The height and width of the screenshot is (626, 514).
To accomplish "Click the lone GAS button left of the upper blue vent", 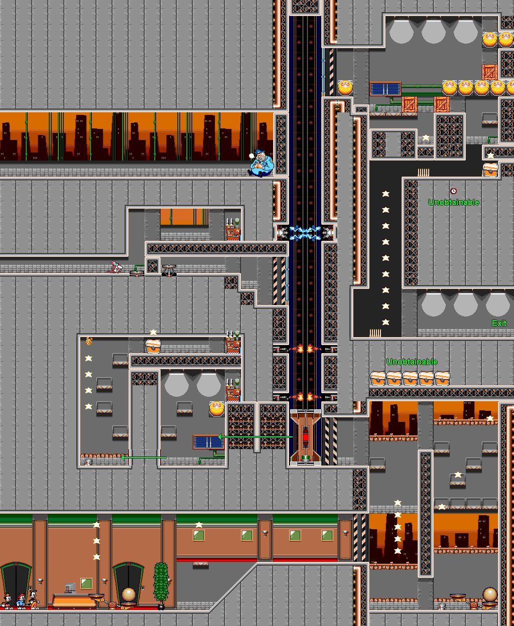I will (x=345, y=88).
